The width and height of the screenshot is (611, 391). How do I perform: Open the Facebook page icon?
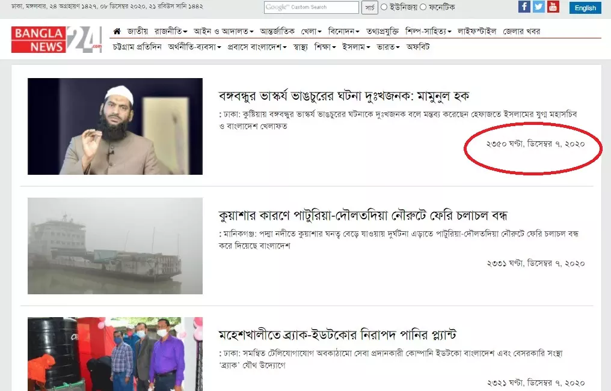click(524, 7)
